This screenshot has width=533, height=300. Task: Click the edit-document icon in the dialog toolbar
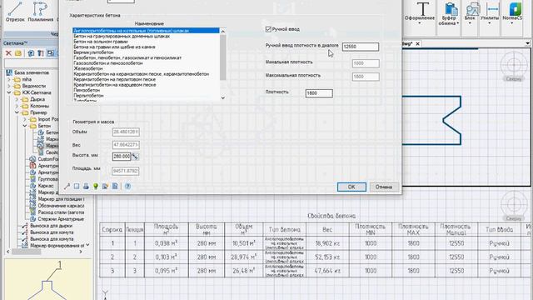[105, 187]
